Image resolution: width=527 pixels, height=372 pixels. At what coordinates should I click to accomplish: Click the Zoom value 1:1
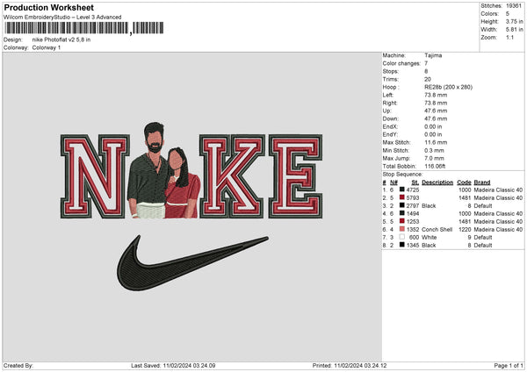[509, 37]
